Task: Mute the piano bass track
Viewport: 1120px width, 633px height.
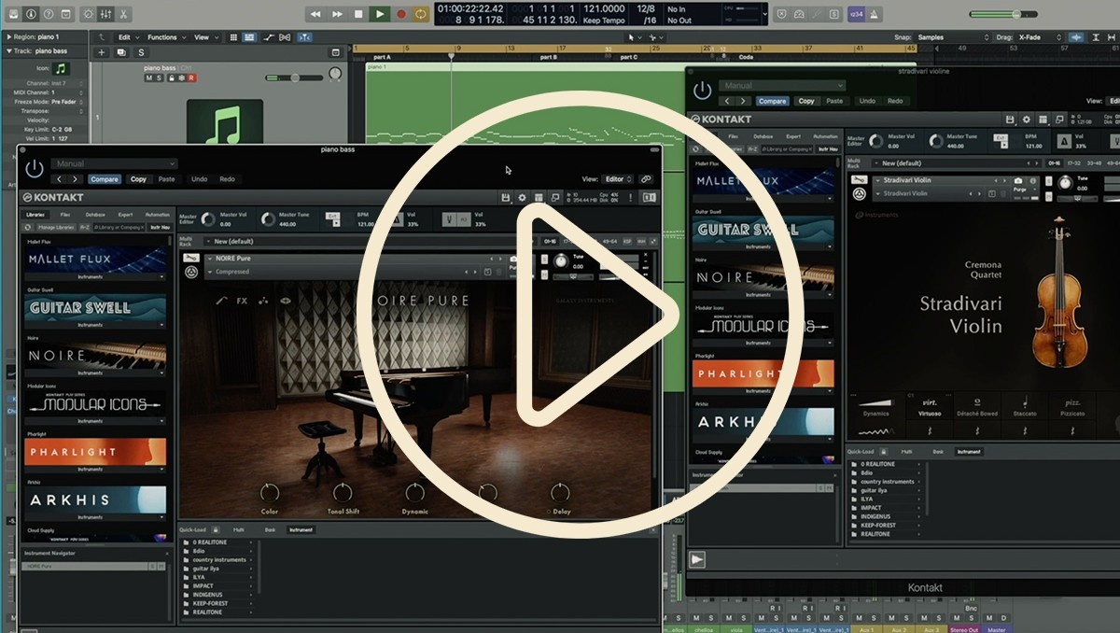Action: point(147,78)
